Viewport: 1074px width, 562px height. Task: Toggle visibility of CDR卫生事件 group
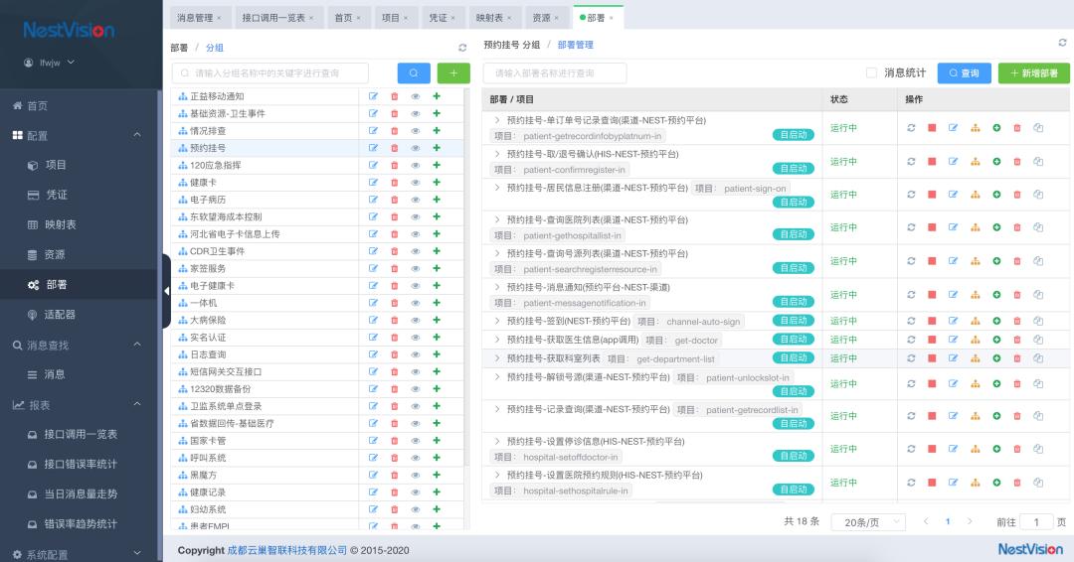coord(415,251)
